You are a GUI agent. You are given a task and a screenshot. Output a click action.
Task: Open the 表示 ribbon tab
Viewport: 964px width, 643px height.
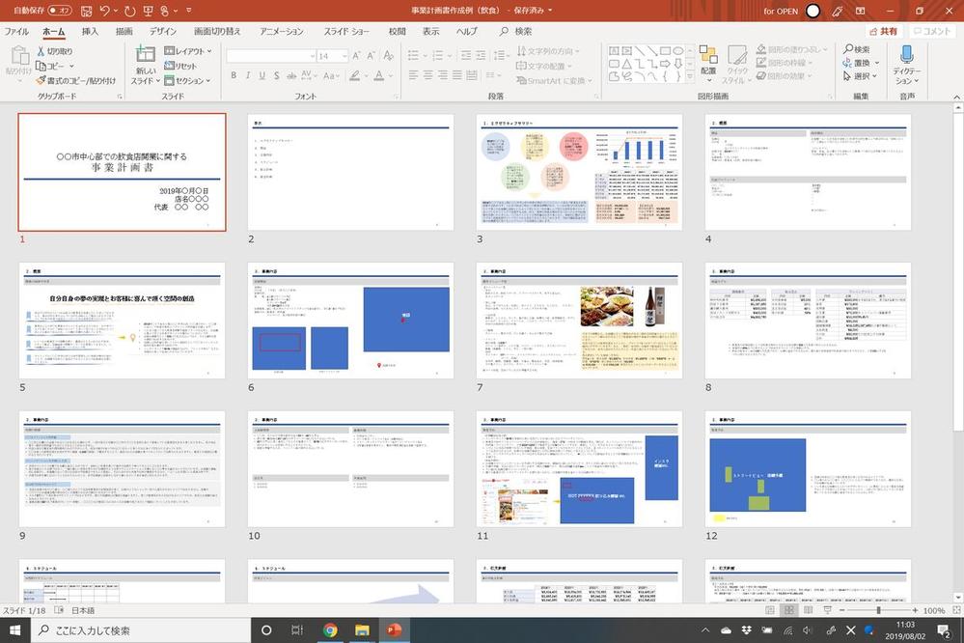point(430,31)
